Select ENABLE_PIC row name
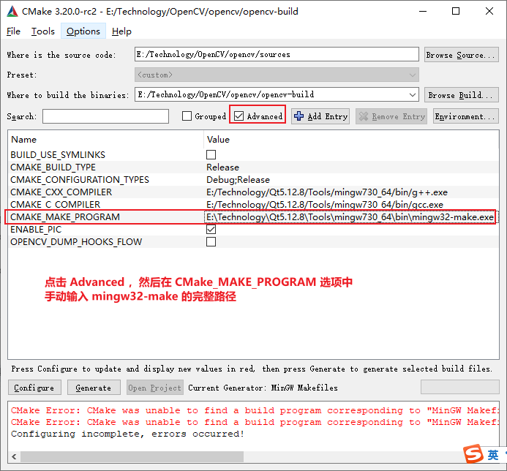The height and width of the screenshot is (471, 507). [36, 230]
